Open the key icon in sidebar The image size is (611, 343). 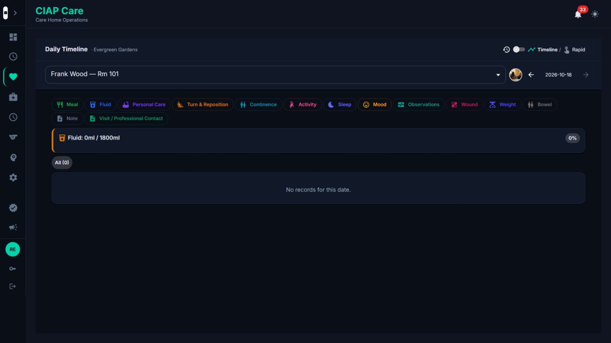[13, 269]
